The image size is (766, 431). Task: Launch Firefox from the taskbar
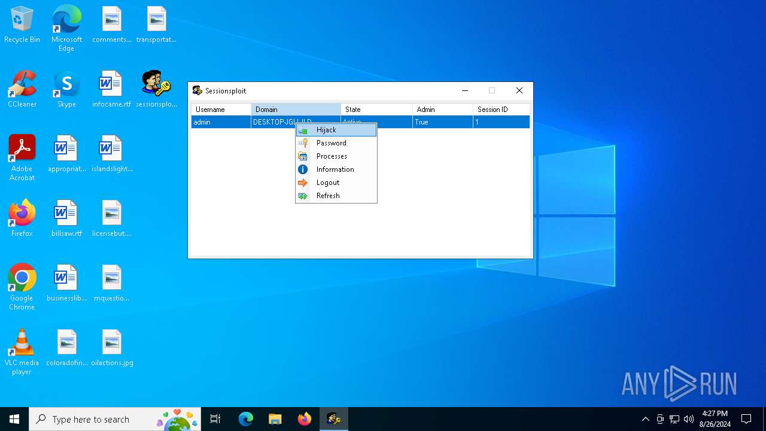[x=304, y=419]
